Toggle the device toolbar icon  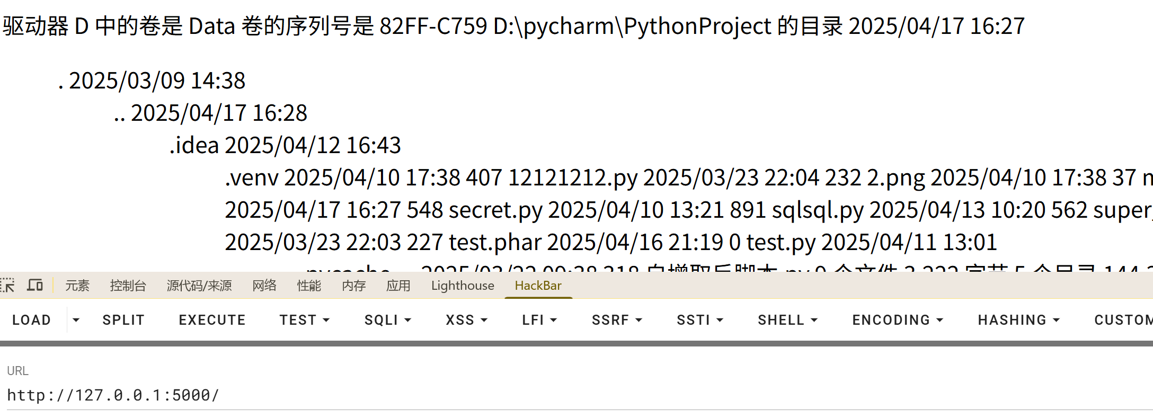point(35,286)
